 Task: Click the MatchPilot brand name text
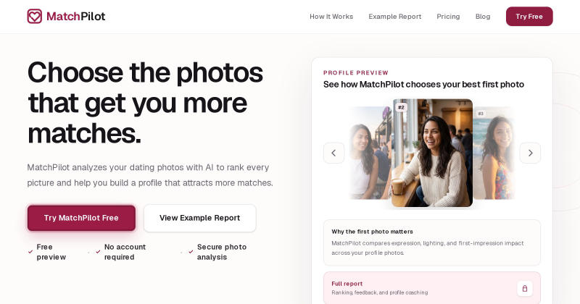click(76, 16)
